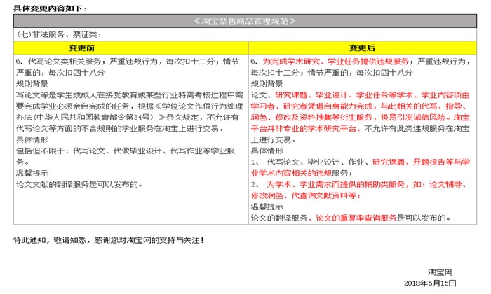Click text 办法(中华人民共和国教育部令第34号)
The image size is (491, 294).
pyautogui.click(x=85, y=118)
